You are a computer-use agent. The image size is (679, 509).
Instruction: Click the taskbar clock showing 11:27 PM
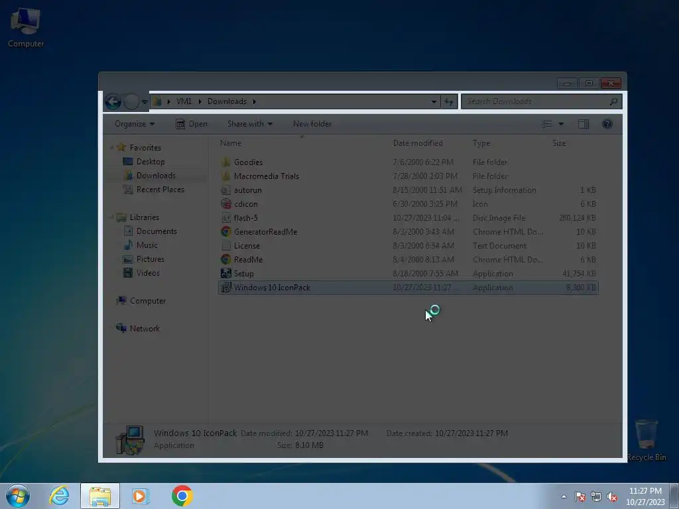click(645, 496)
